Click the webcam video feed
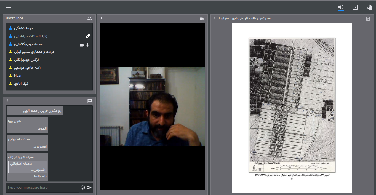 [x=152, y=106]
